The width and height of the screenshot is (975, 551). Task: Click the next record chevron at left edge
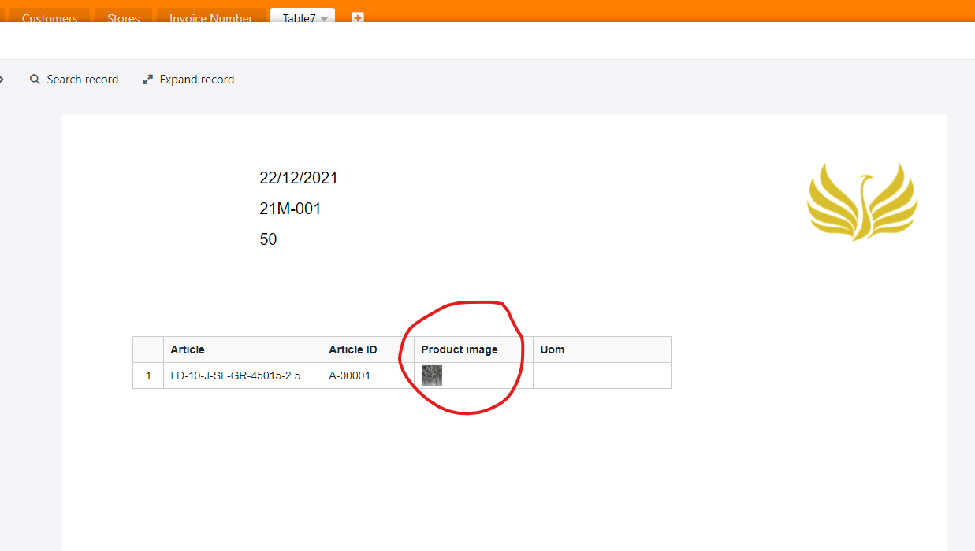pyautogui.click(x=2, y=80)
